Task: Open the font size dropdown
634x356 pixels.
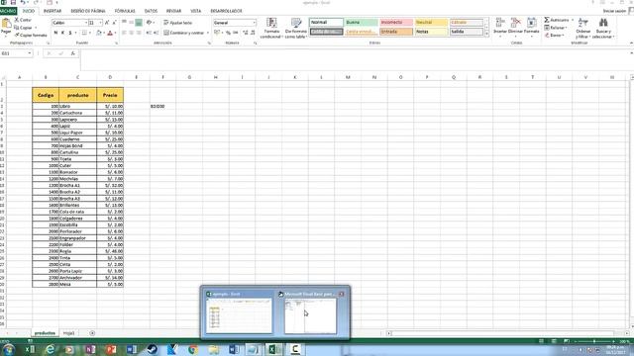Action: [x=100, y=23]
